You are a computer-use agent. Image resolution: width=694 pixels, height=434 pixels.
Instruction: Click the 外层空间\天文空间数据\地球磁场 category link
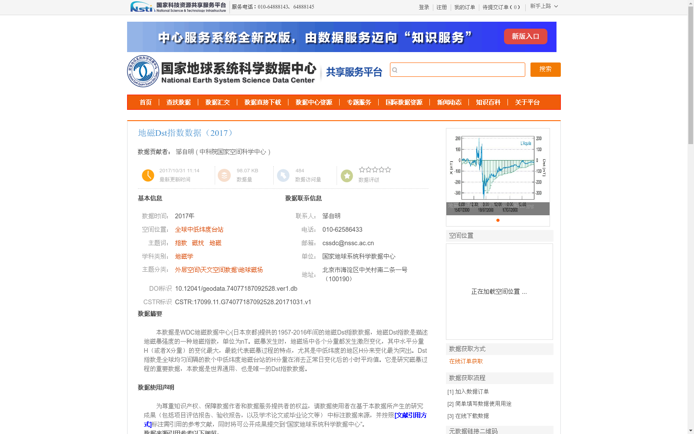pyautogui.click(x=219, y=270)
